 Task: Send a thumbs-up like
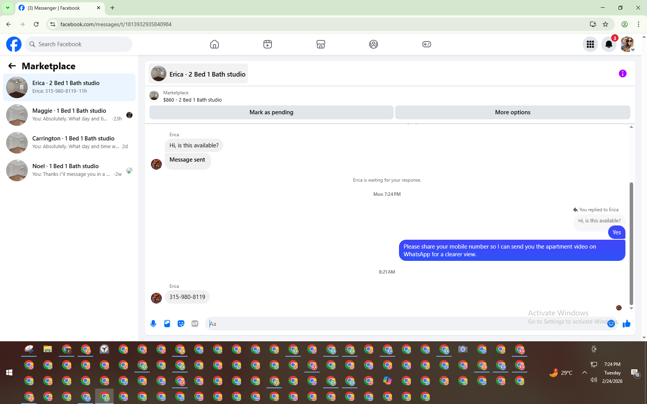point(627,324)
